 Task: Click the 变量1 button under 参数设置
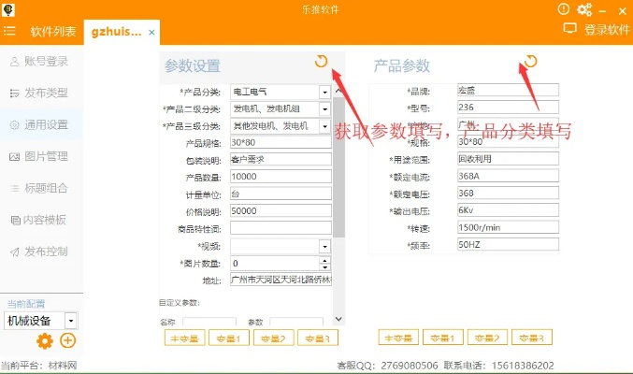[x=229, y=338]
